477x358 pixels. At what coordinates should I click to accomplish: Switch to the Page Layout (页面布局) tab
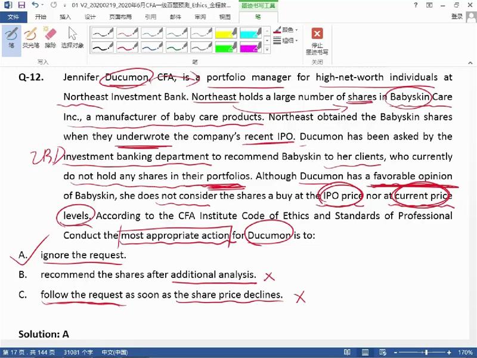(120, 17)
